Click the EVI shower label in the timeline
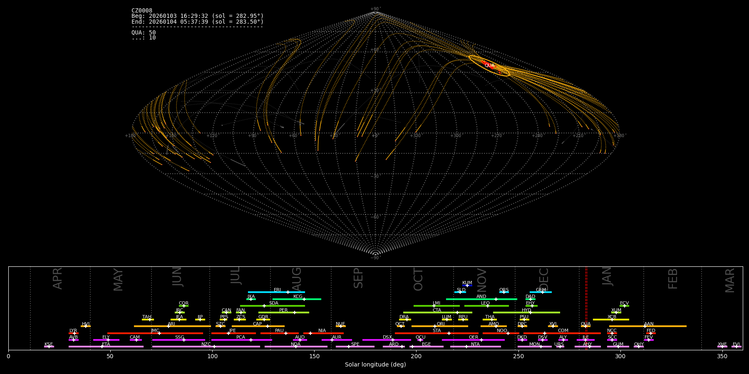The image size is (749, 374). (736, 344)
